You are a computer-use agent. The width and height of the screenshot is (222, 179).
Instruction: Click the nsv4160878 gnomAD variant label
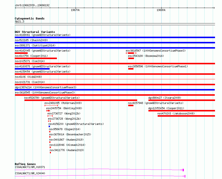pyautogui.click(x=43, y=66)
